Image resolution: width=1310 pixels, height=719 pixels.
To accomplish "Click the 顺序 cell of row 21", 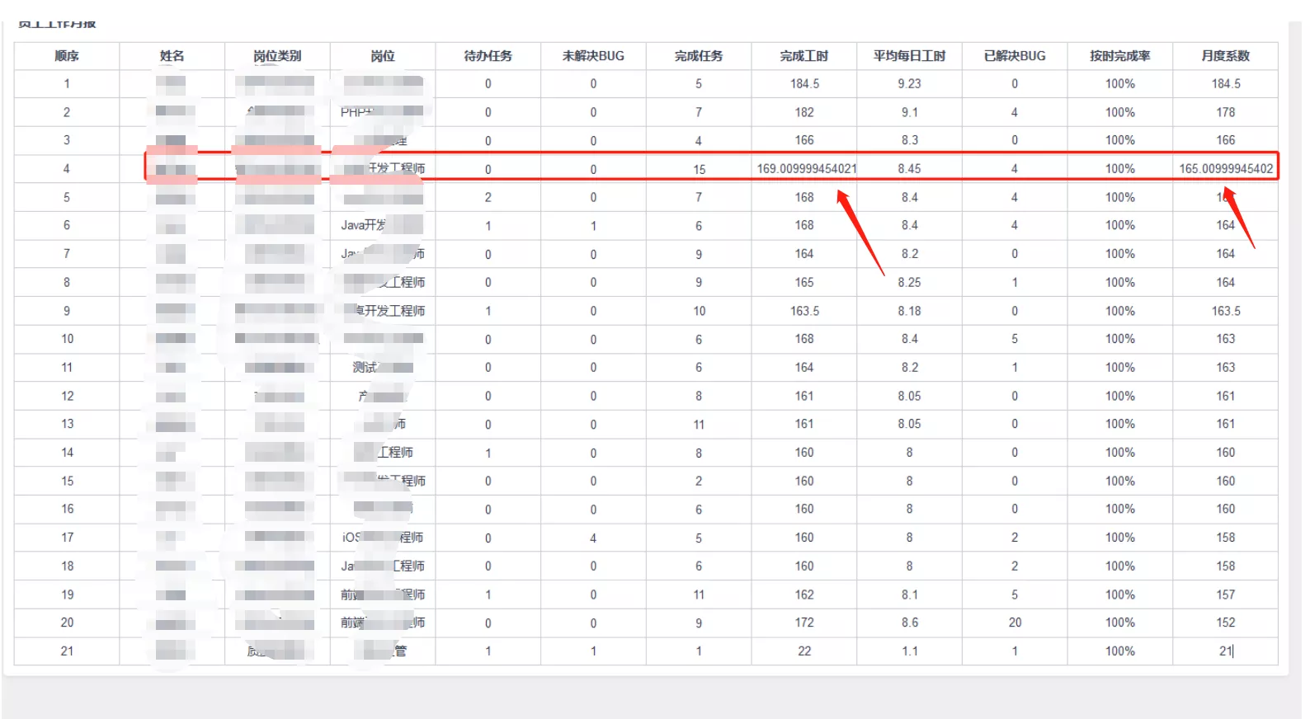I will [67, 651].
